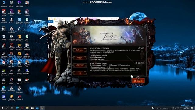Viewport: 195px width, 110px height.
Task: Open the Форум button in launcher
Action: (80, 58)
